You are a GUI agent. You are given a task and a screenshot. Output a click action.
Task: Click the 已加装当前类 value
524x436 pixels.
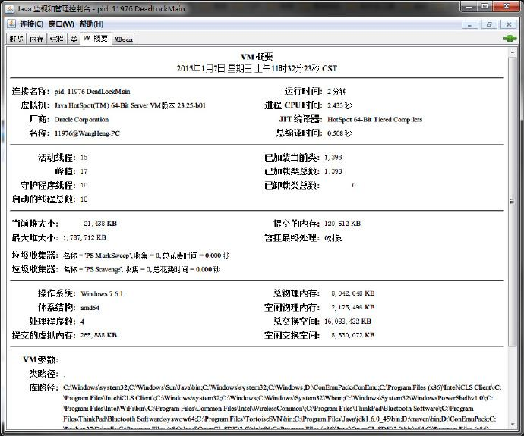[x=333, y=158]
